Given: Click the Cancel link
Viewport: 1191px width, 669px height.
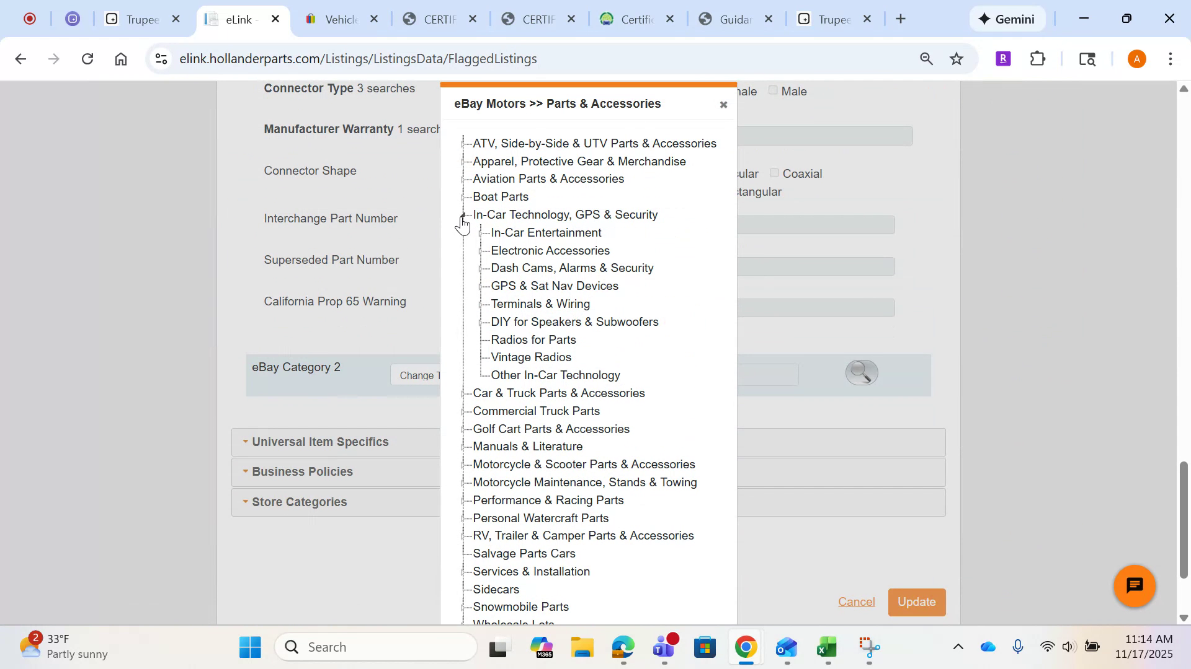Looking at the screenshot, I should (x=857, y=601).
